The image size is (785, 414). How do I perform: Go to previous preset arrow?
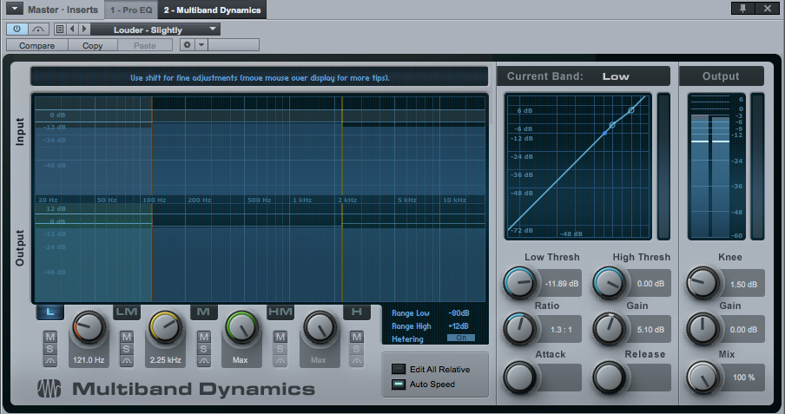pyautogui.click(x=72, y=29)
